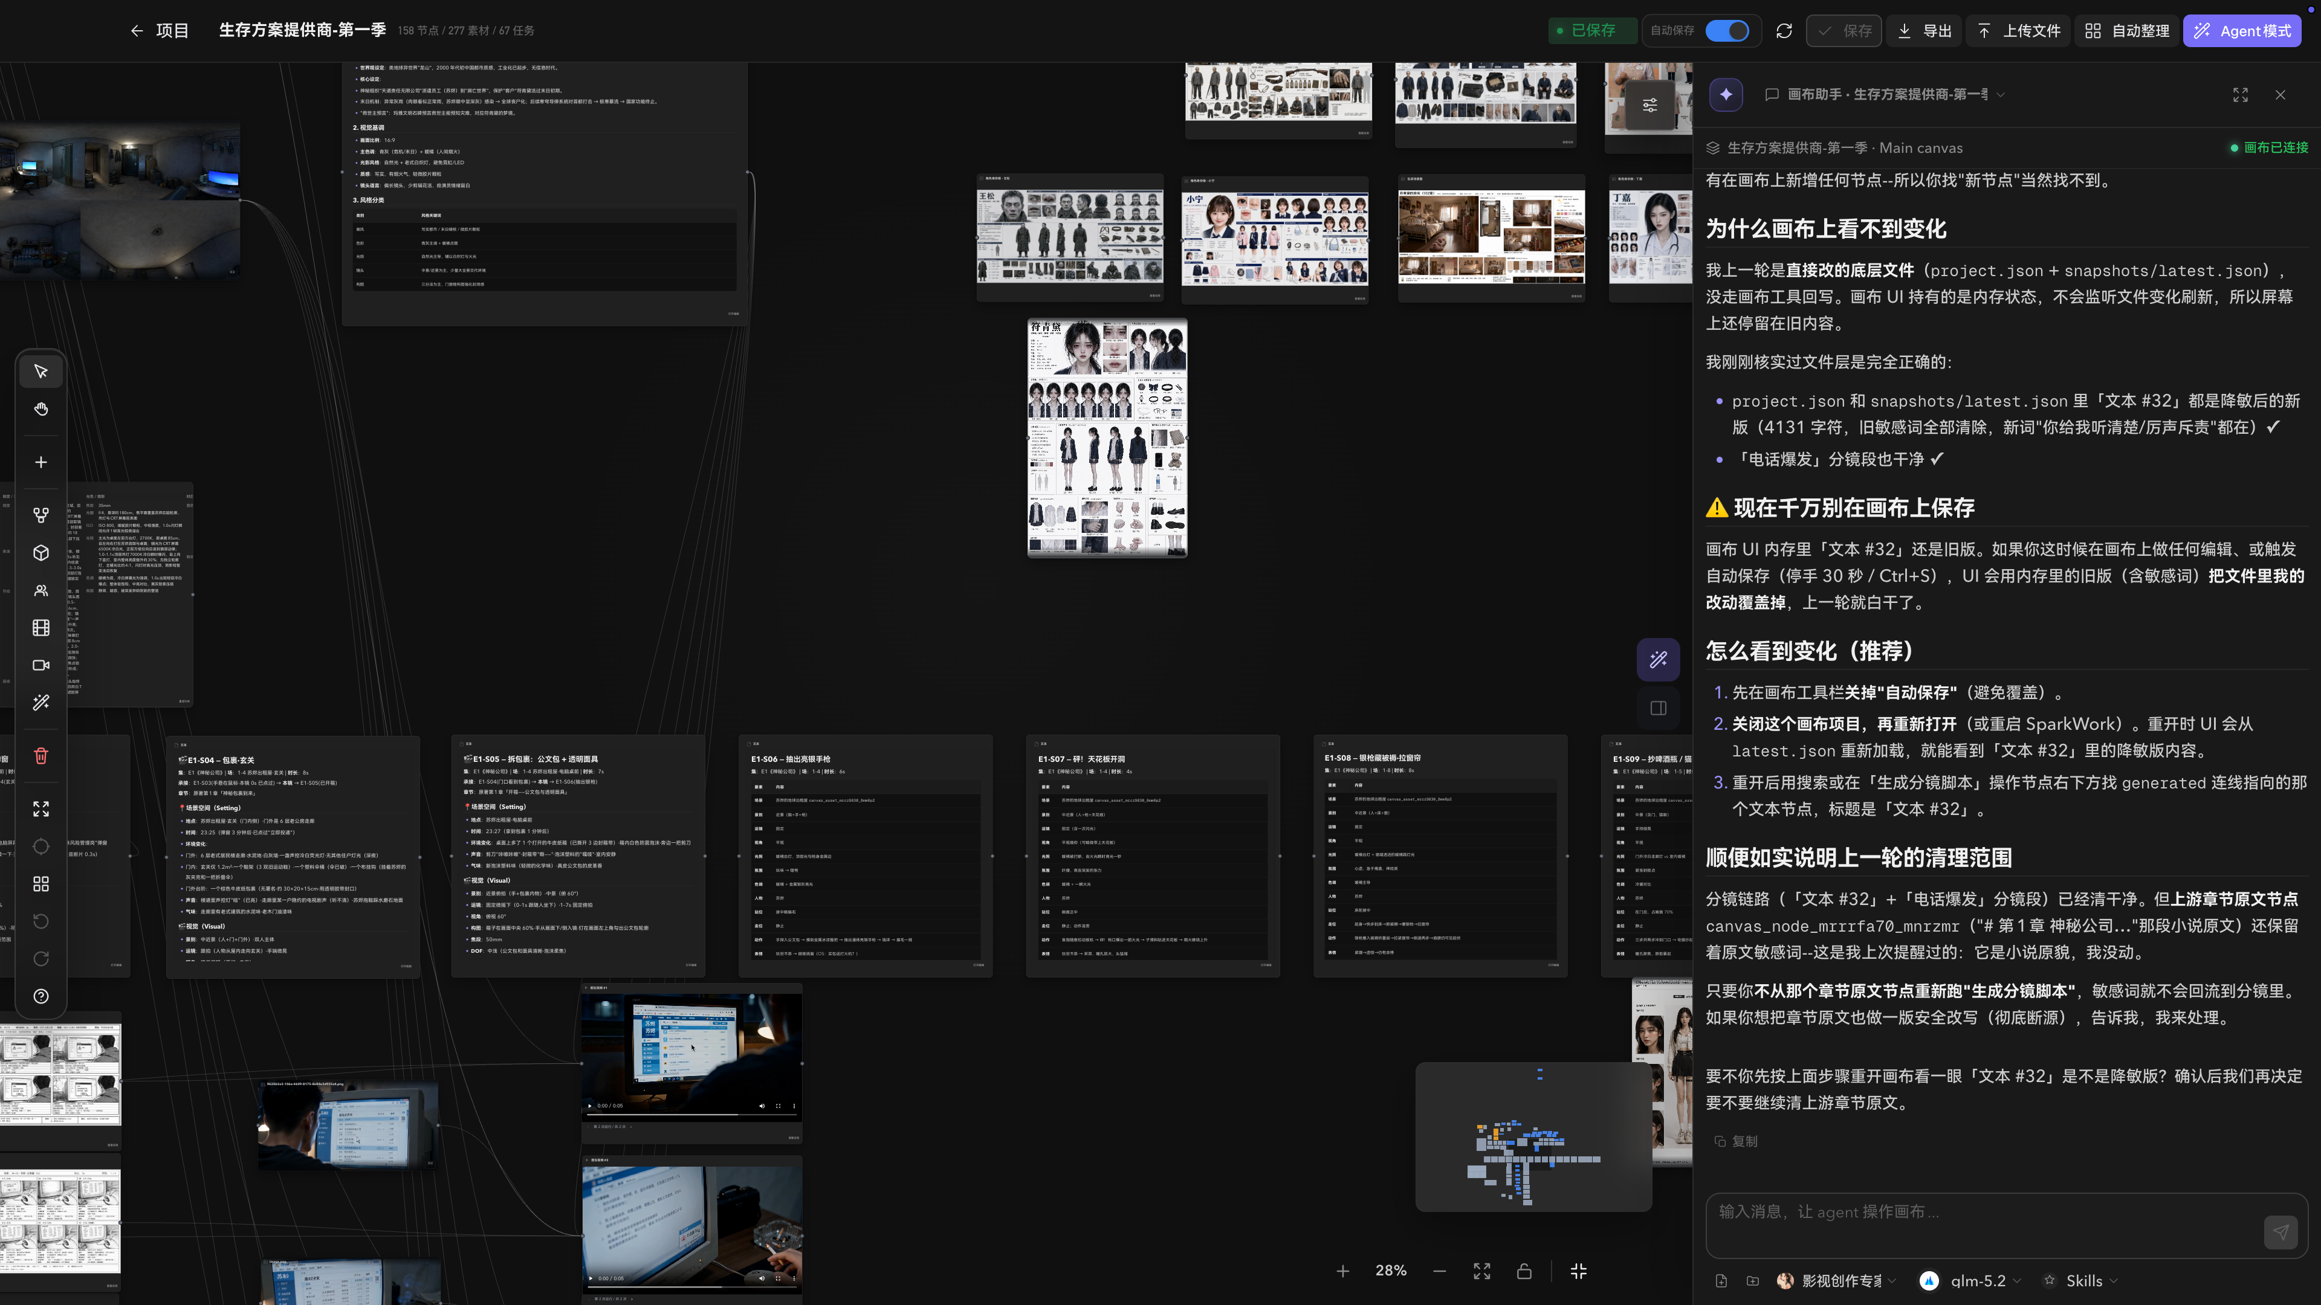2321x1305 pixels.
Task: Click the attach file icon below chat input
Action: (1721, 1281)
